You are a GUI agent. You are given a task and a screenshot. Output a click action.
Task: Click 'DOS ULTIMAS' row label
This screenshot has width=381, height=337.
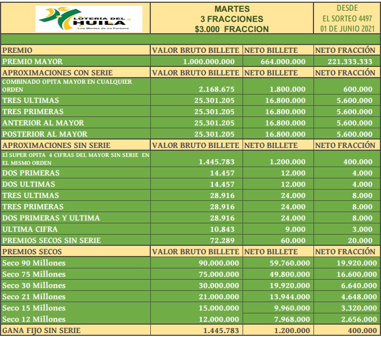pyautogui.click(x=29, y=184)
